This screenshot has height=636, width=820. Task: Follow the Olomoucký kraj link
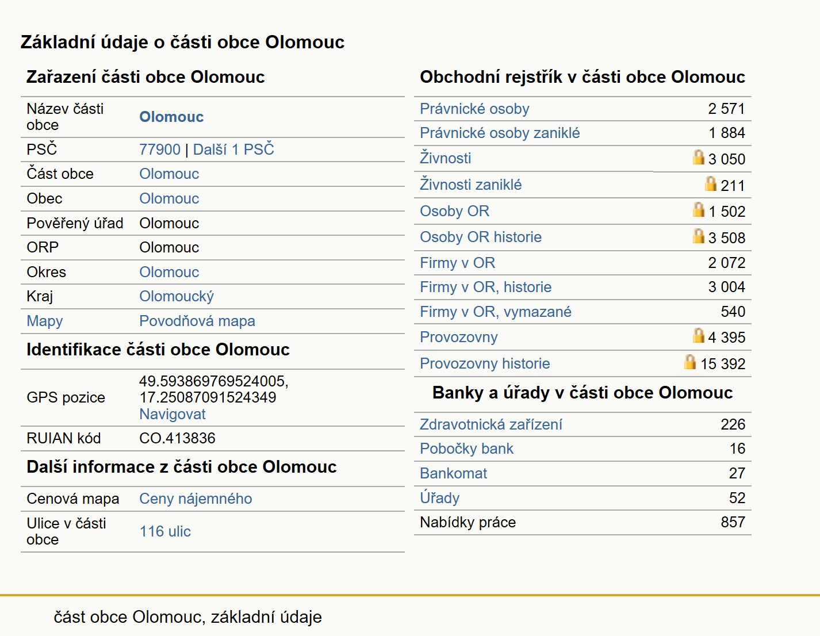coord(177,296)
